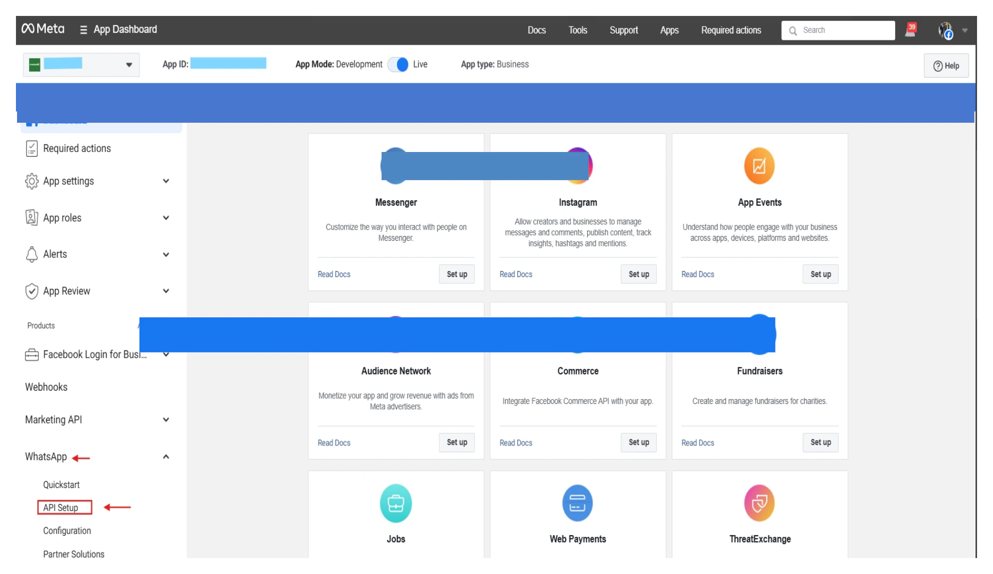
Task: Select Webhooks in the sidebar
Action: tap(46, 387)
